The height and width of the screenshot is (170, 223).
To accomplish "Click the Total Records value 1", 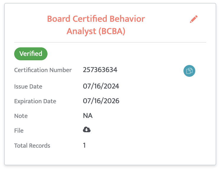I will point(84,145).
